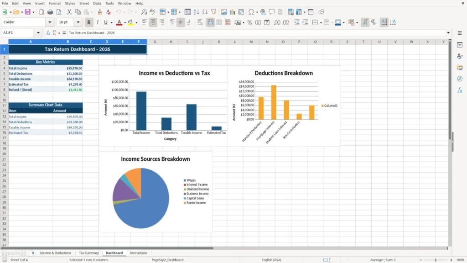This screenshot has height=263, width=467.
Task: Toggle Center Vertically alignment
Action: (x=181, y=22)
